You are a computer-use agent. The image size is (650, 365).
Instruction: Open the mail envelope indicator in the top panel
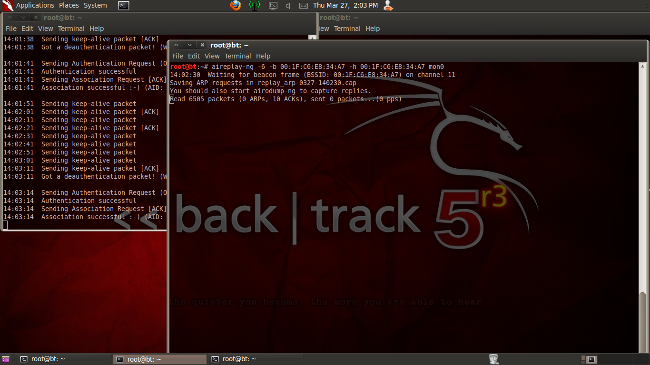coord(303,6)
